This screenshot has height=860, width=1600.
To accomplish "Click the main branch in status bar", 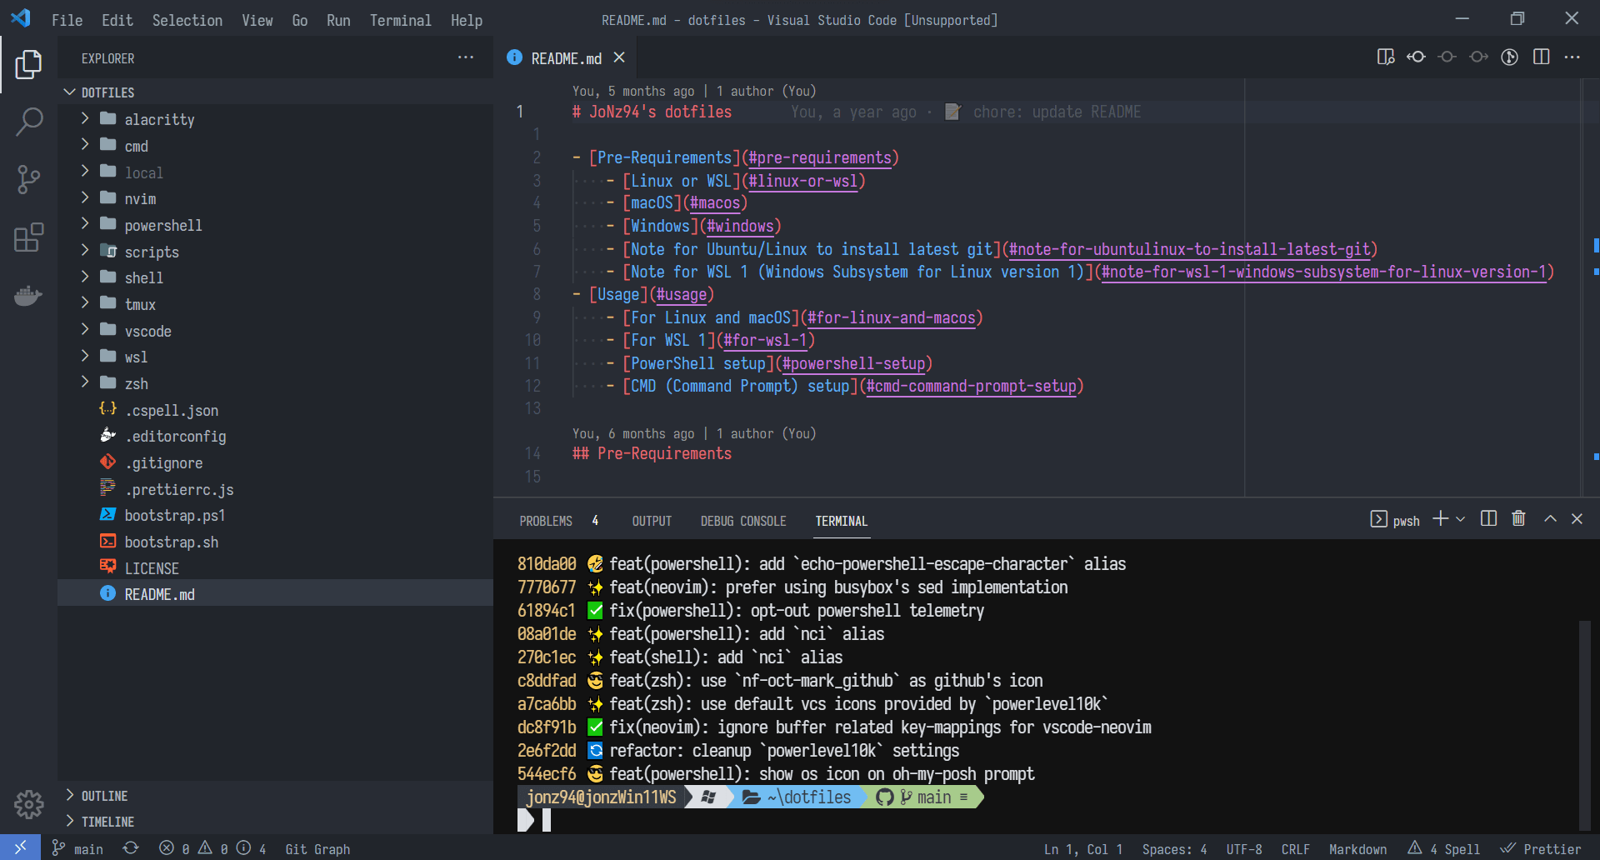I will 78,848.
